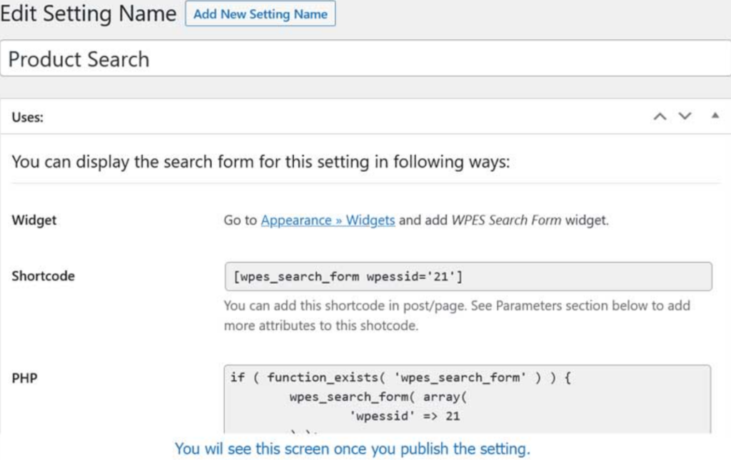The height and width of the screenshot is (460, 731).
Task: Click the Uses: panel header title
Action: tap(28, 118)
